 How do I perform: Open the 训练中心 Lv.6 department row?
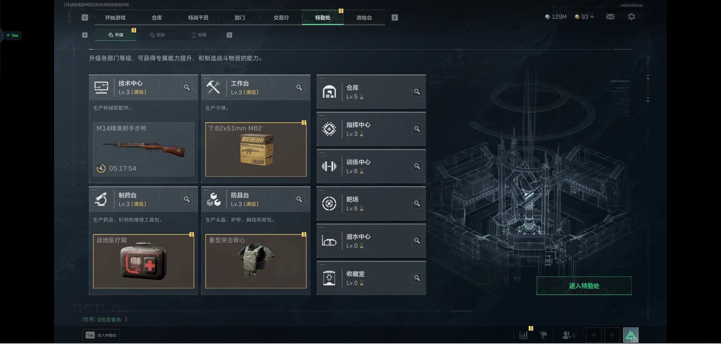tap(371, 166)
